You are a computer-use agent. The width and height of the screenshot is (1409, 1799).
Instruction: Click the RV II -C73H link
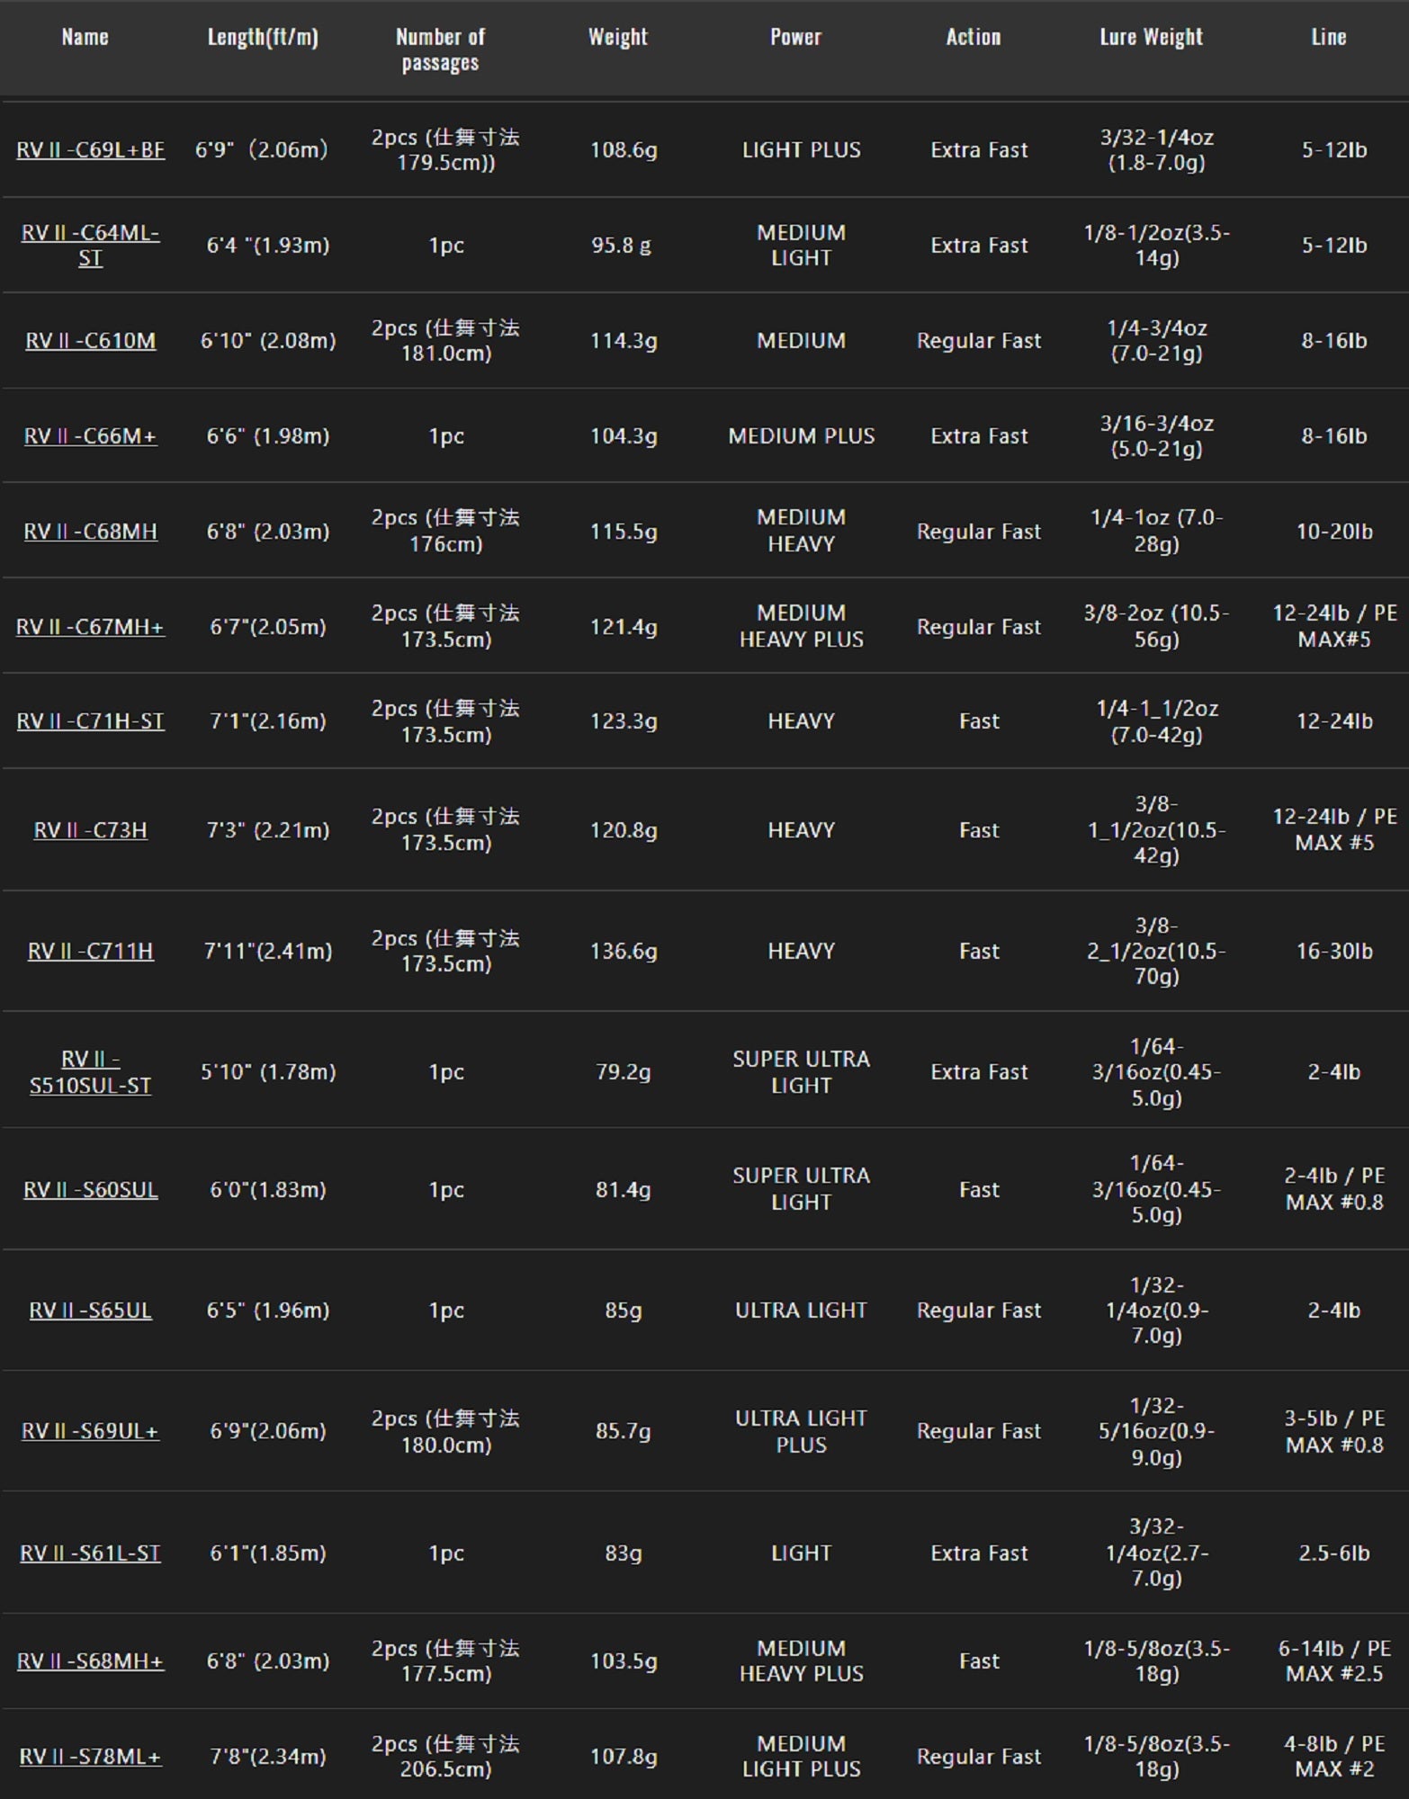(x=90, y=830)
